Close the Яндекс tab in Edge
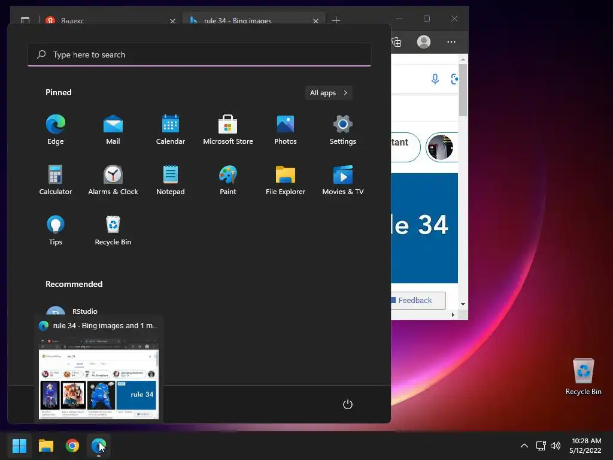This screenshot has height=460, width=613. click(x=172, y=21)
